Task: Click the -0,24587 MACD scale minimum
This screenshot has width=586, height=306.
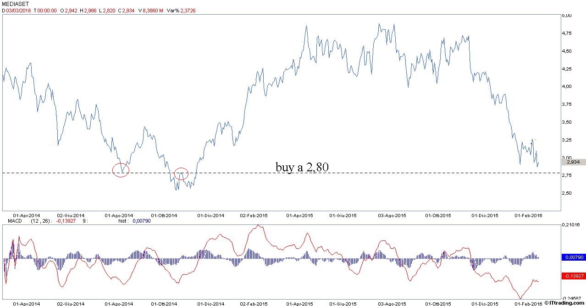Action: point(570,298)
